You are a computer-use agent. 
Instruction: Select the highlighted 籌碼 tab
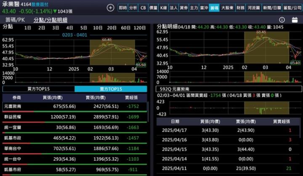pos(214,8)
